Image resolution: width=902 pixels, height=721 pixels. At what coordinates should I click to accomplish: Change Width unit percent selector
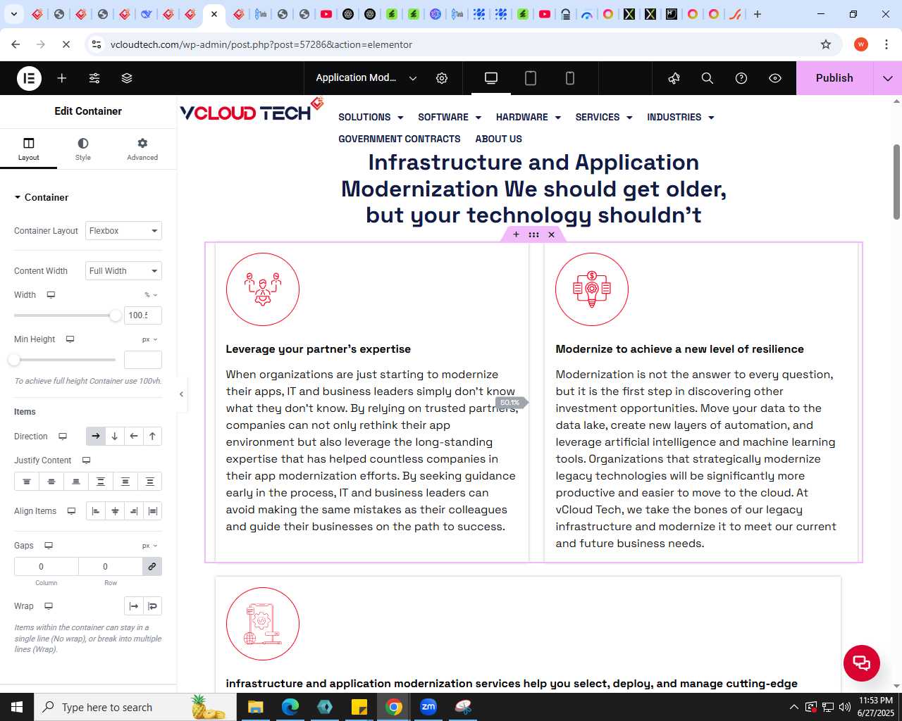[151, 295]
